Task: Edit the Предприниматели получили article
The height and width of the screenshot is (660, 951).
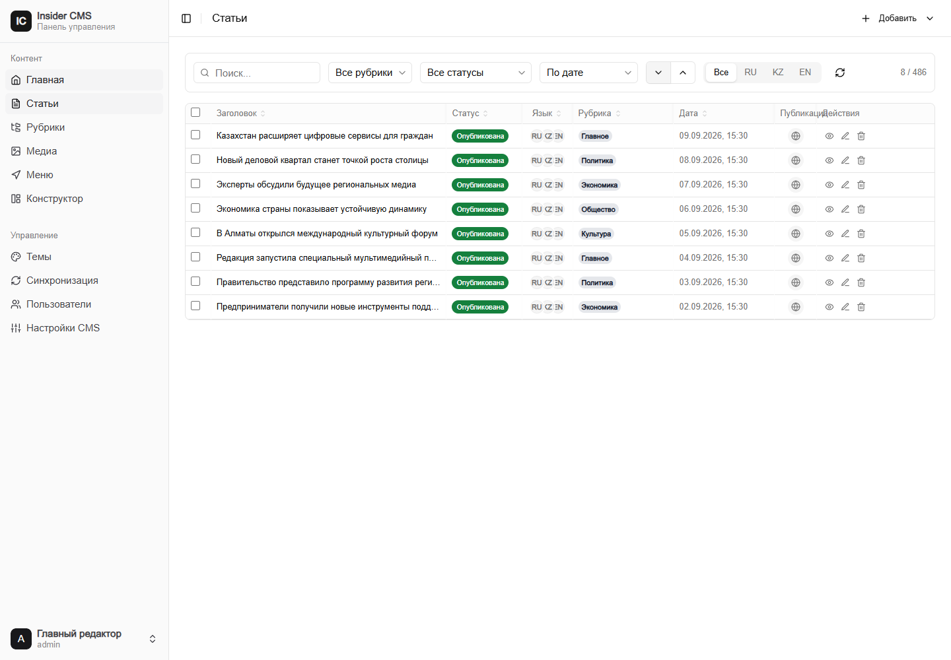Action: tap(845, 307)
